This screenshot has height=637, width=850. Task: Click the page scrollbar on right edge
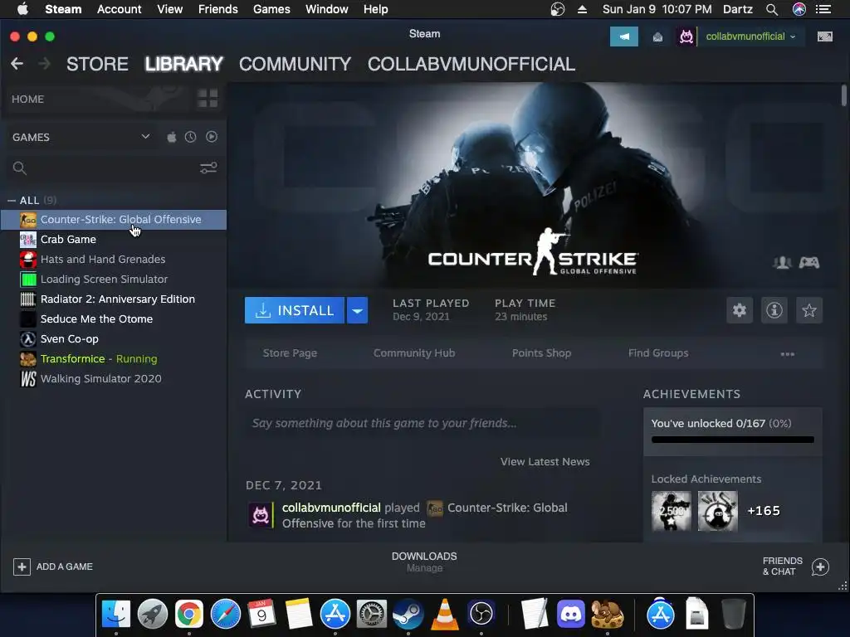pyautogui.click(x=843, y=95)
